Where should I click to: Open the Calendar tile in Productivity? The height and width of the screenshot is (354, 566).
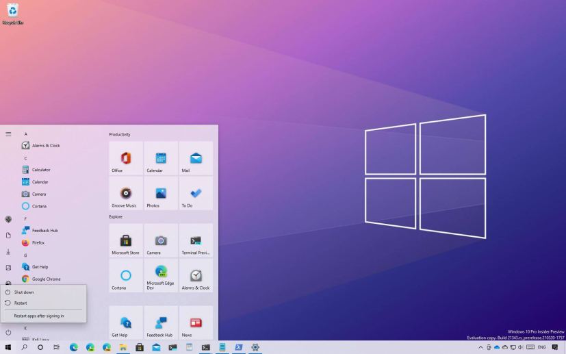pyautogui.click(x=161, y=158)
